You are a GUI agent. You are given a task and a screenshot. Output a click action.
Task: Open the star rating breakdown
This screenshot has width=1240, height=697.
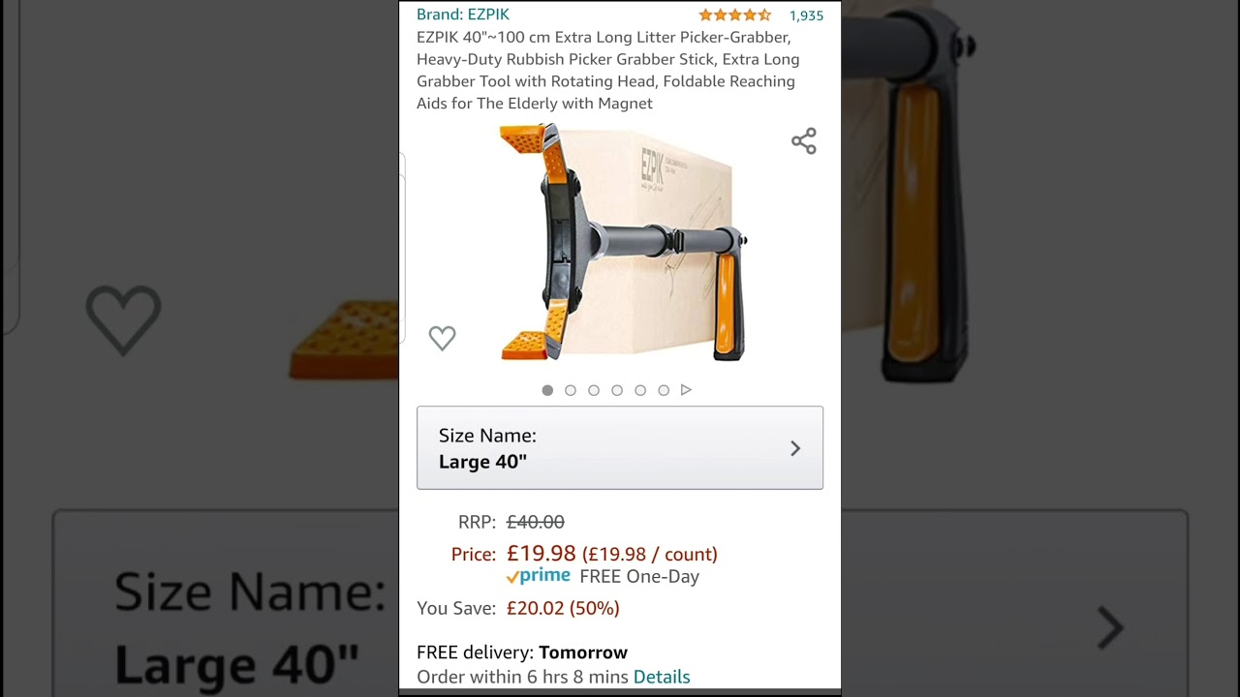coord(735,15)
